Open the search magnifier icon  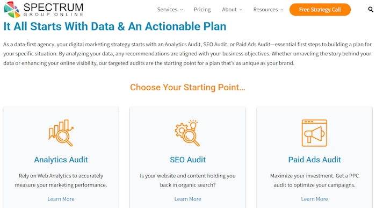click(371, 9)
